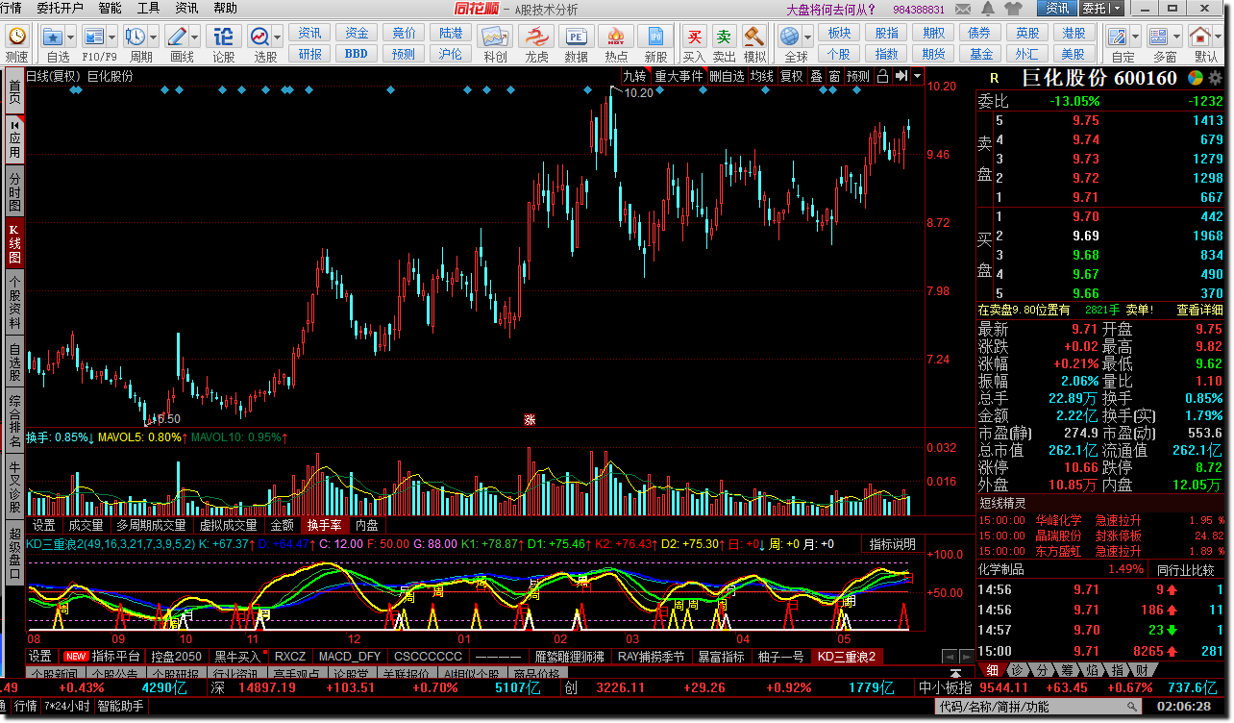Expand the F10/F9 dropdown arrow
Image resolution: width=1234 pixels, height=723 pixels.
pyautogui.click(x=113, y=37)
